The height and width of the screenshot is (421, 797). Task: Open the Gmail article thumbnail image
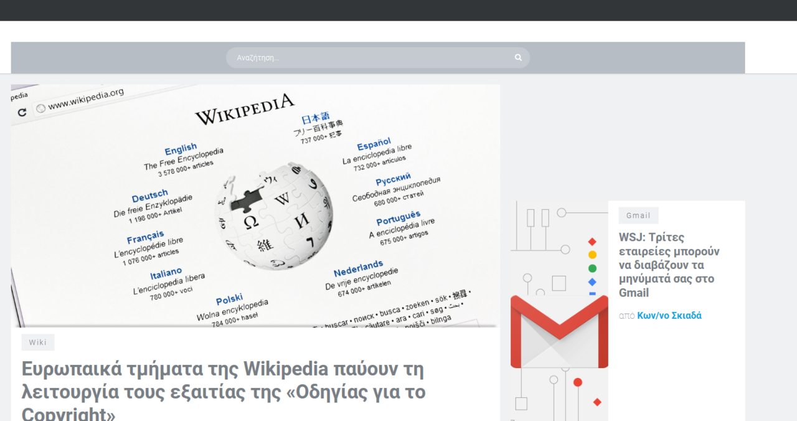559,311
